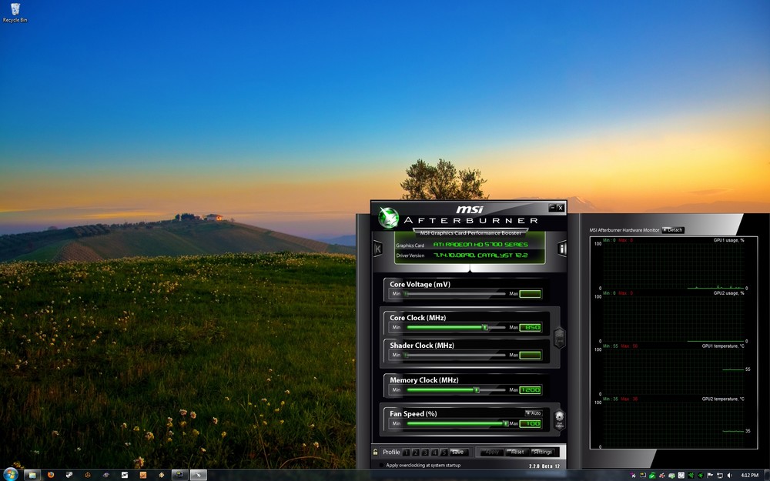Click the safely remove hardware tray icon
Viewport: 770px width, 481px height.
(671, 475)
